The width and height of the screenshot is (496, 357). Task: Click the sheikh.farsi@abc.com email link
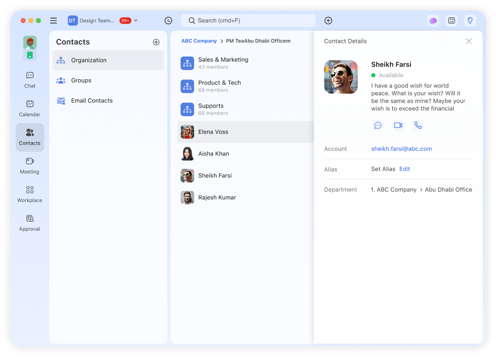coord(401,149)
